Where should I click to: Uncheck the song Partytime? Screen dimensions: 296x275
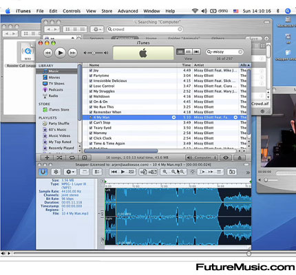[x=91, y=76]
